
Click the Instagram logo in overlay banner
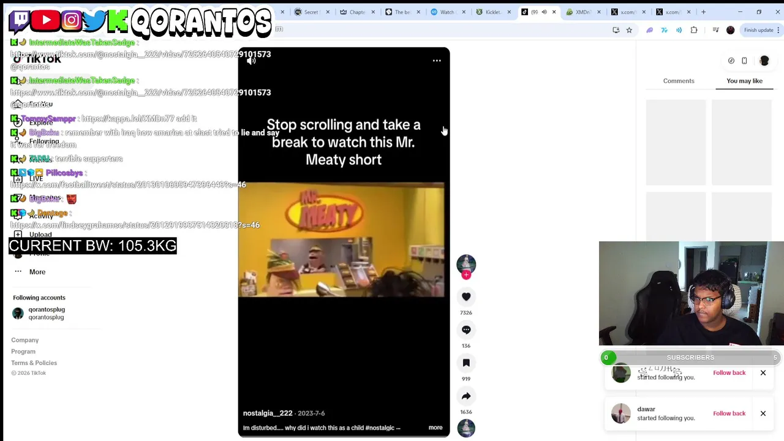(71, 20)
